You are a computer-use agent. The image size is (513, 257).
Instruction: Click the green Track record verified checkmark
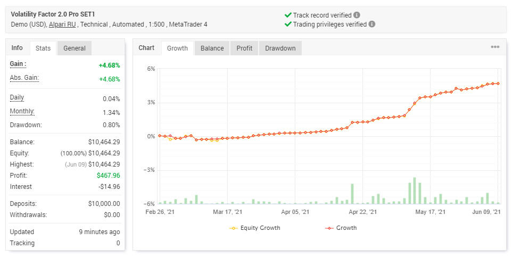tap(288, 15)
